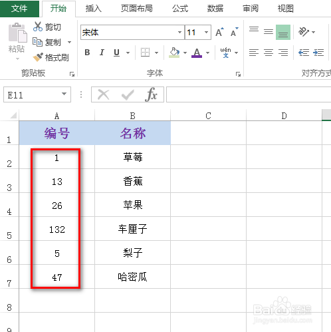The height and width of the screenshot is (332, 331).
Task: Open the Copy (复制) dropdown arrow
Action: click(69, 42)
